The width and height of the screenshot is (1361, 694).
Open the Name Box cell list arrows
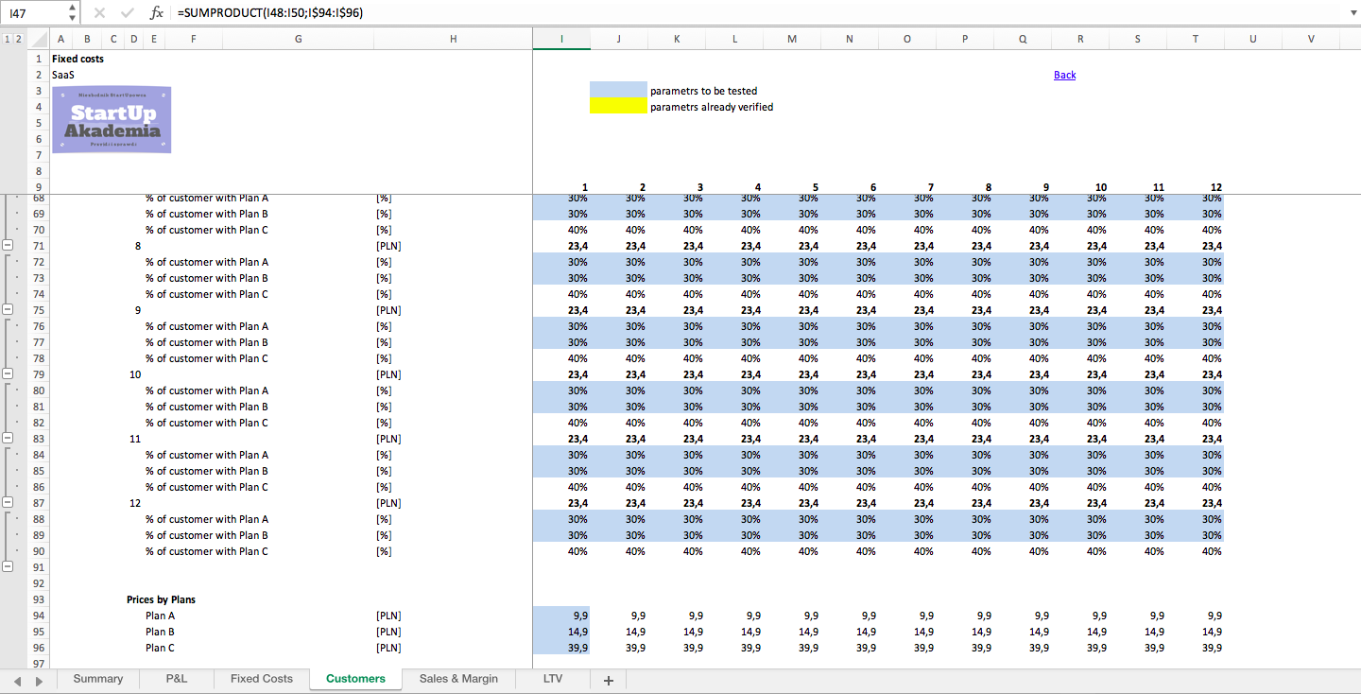tap(73, 12)
